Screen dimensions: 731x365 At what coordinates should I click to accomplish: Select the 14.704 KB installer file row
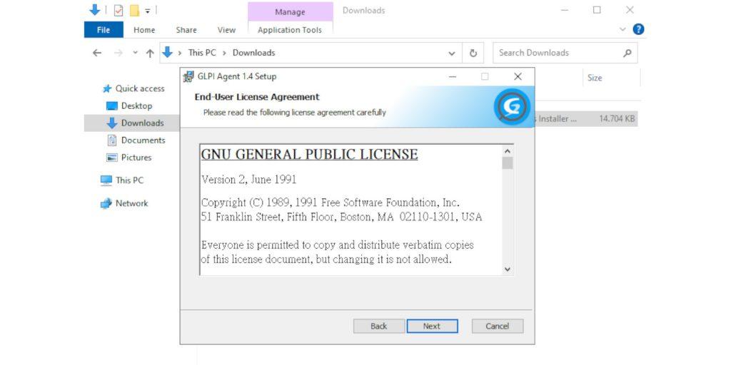[x=585, y=119]
